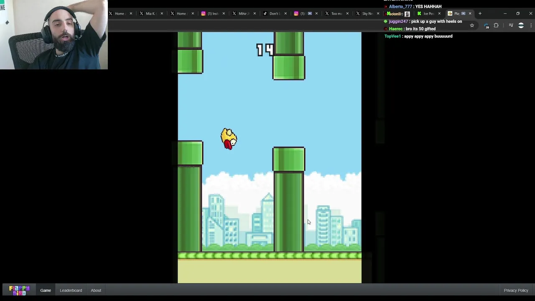
Task: Close the active Flappy Bird Play tab
Action: click(x=470, y=13)
